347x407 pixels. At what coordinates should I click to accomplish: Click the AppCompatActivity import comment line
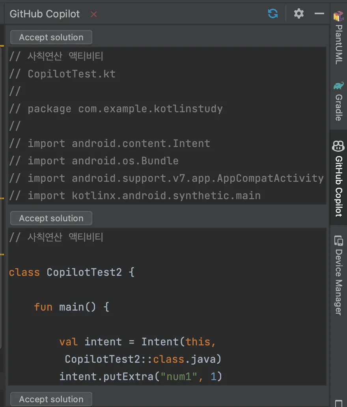coord(166,178)
